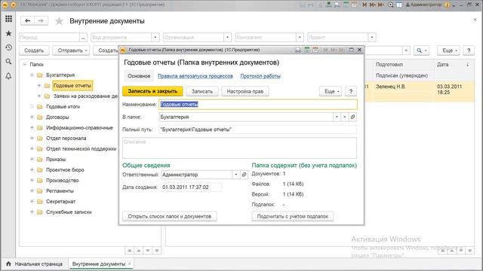Click home icon for Начальная страница

tap(8, 263)
